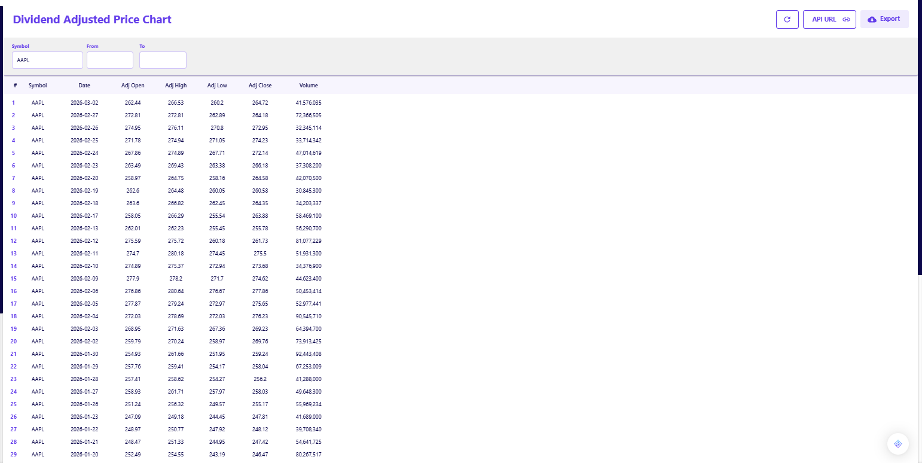This screenshot has width=922, height=463.
Task: Click the cloud icon in Export button
Action: point(872,19)
